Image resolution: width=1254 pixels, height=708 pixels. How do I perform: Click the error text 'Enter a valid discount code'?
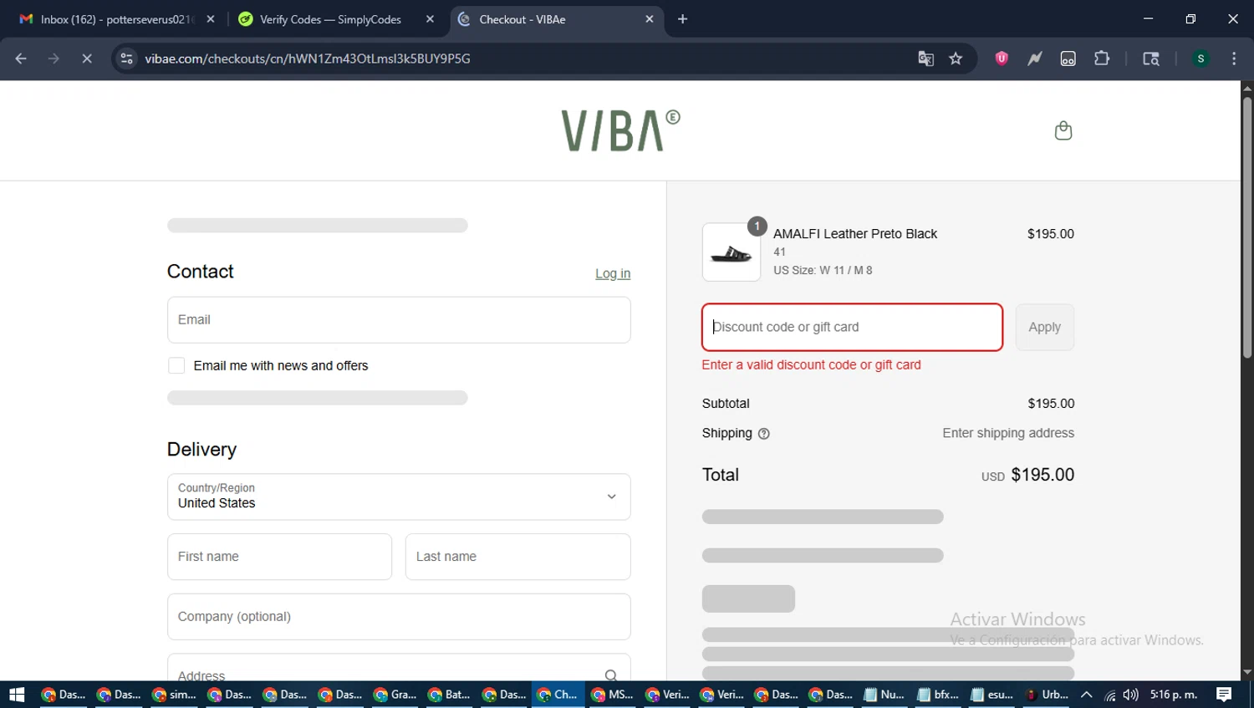point(811,365)
